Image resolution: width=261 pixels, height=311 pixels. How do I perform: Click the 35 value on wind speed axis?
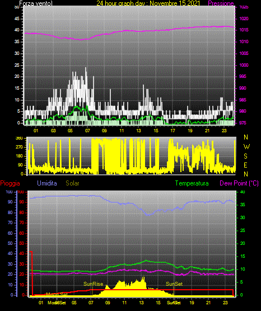tap(17, 41)
